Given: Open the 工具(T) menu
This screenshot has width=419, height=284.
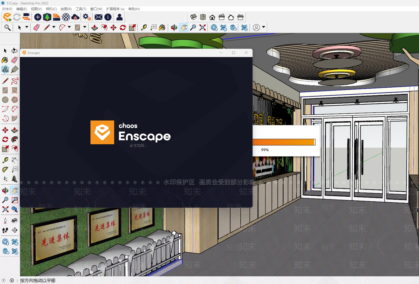Looking at the screenshot, I should pyautogui.click(x=81, y=9).
